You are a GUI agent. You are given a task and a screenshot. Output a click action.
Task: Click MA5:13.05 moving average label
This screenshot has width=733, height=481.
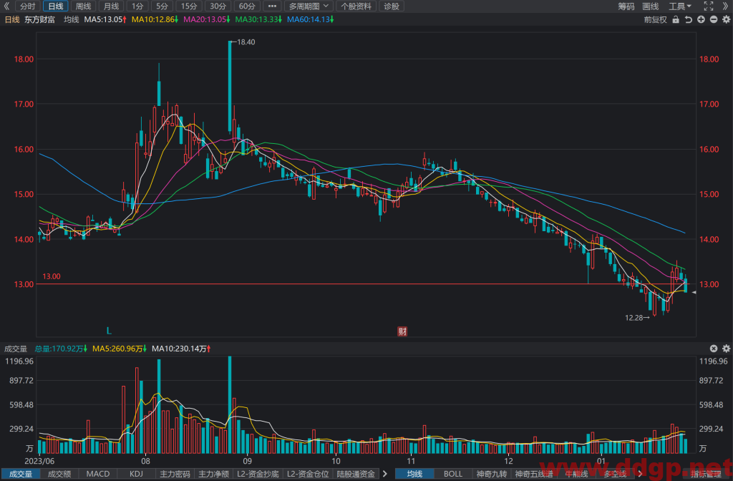click(x=105, y=19)
